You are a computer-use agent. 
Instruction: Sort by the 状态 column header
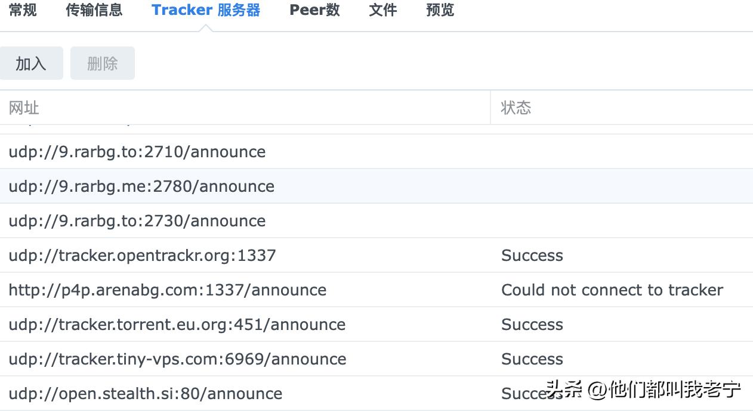tap(516, 108)
